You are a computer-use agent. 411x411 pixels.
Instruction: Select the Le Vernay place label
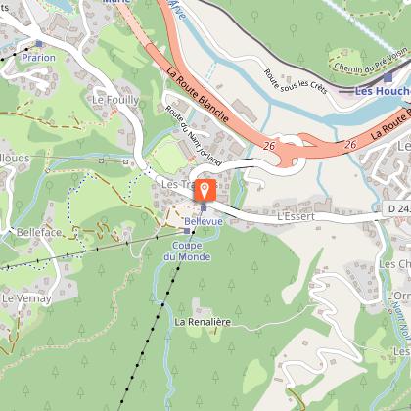coord(26,298)
